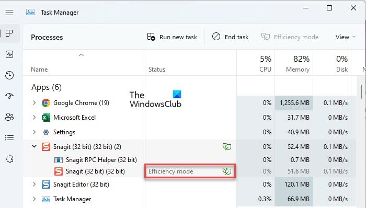Expand the Settings process group
366x208 pixels.
coord(35,132)
